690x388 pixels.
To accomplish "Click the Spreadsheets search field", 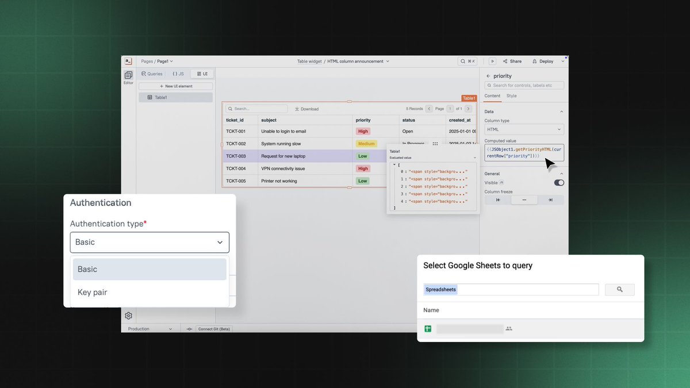I will 511,289.
